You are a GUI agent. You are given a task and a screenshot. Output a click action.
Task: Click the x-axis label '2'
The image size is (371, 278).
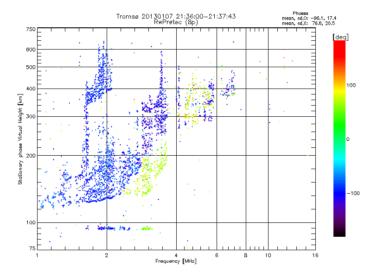click(107, 255)
